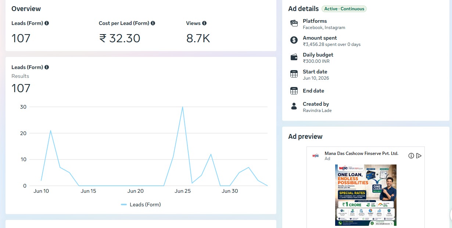Click info icon in Leads (Form) chart header
The height and width of the screenshot is (228, 452).
coord(47,67)
